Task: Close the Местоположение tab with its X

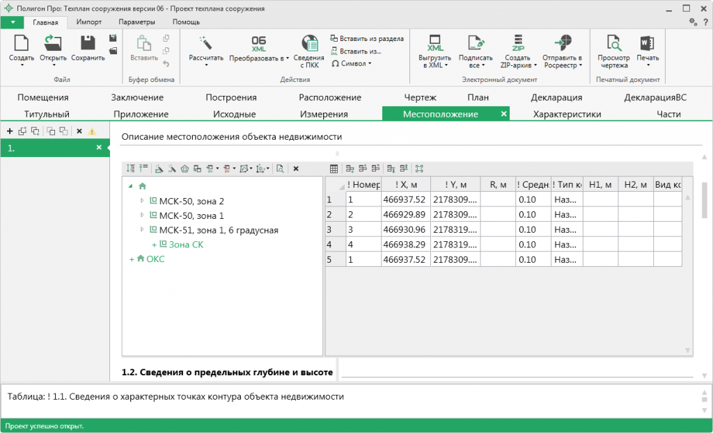Action: tap(503, 114)
